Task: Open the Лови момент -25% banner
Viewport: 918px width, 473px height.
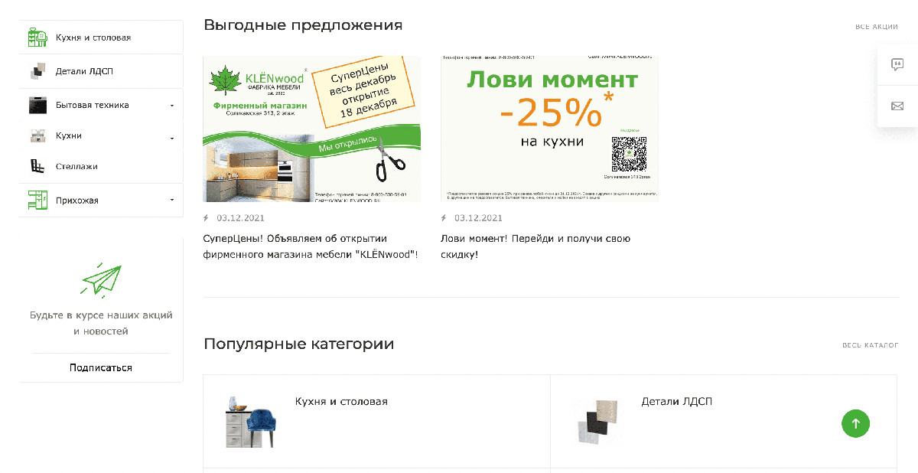Action: click(549, 129)
